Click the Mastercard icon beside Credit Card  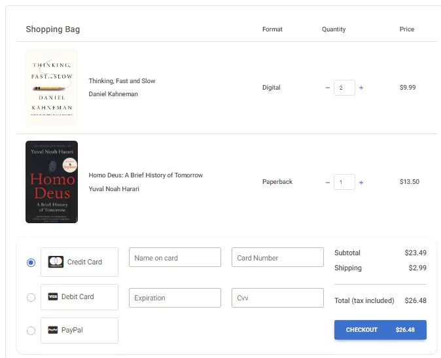click(56, 262)
